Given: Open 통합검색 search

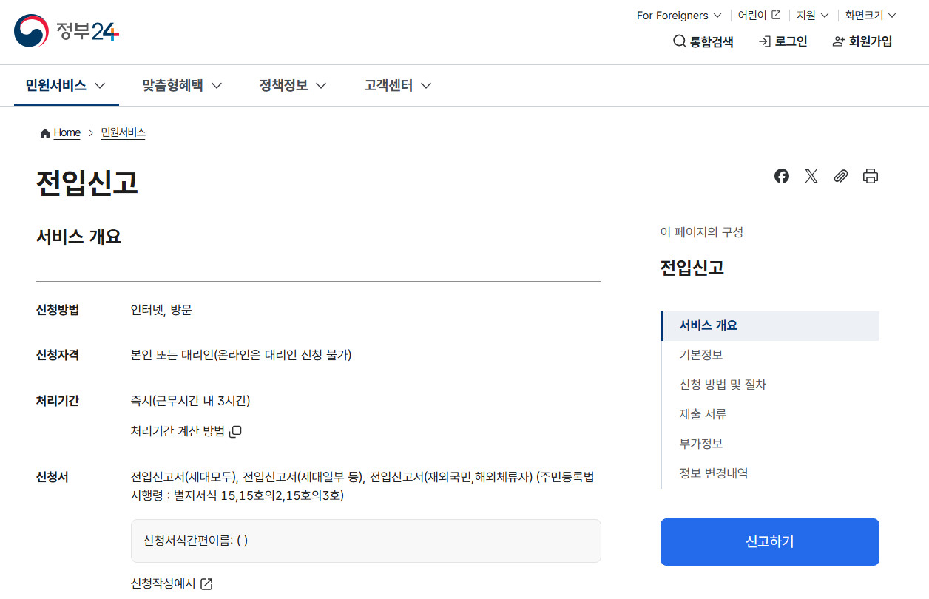Looking at the screenshot, I should (x=703, y=41).
